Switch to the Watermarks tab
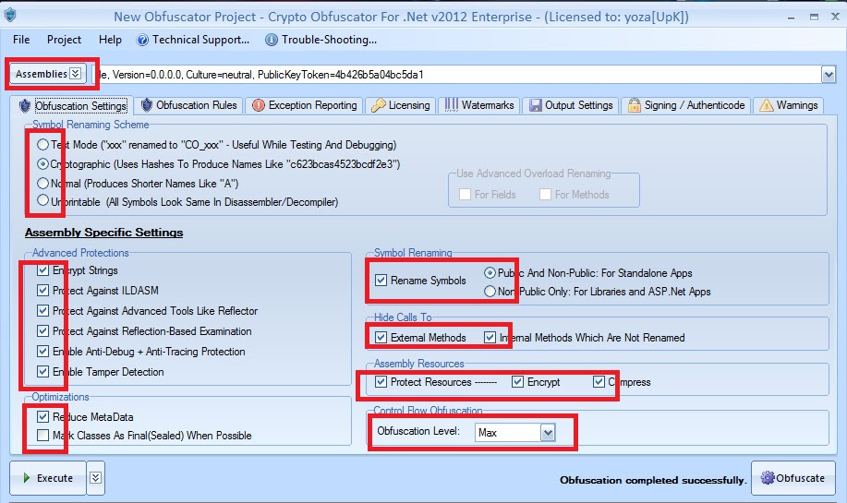 tap(479, 105)
